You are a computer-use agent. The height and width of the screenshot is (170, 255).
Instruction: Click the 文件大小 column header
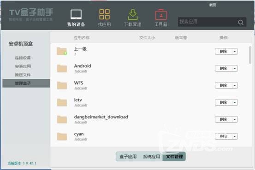click(x=147, y=38)
